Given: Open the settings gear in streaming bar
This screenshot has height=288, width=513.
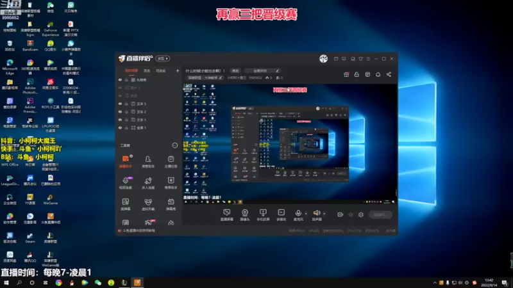Looking at the screenshot, I should 361,214.
